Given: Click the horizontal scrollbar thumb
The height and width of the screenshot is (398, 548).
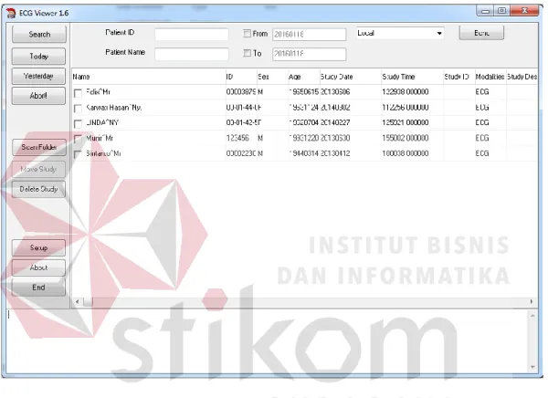Looking at the screenshot, I should tap(88, 301).
